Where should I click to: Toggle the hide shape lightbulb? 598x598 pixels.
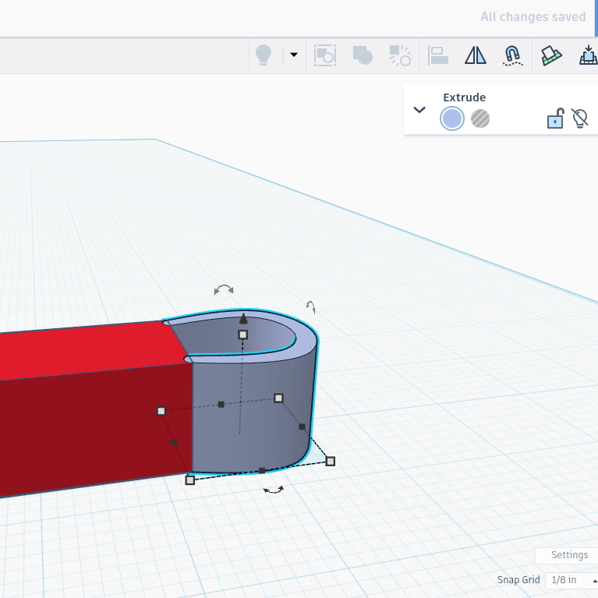(x=580, y=119)
